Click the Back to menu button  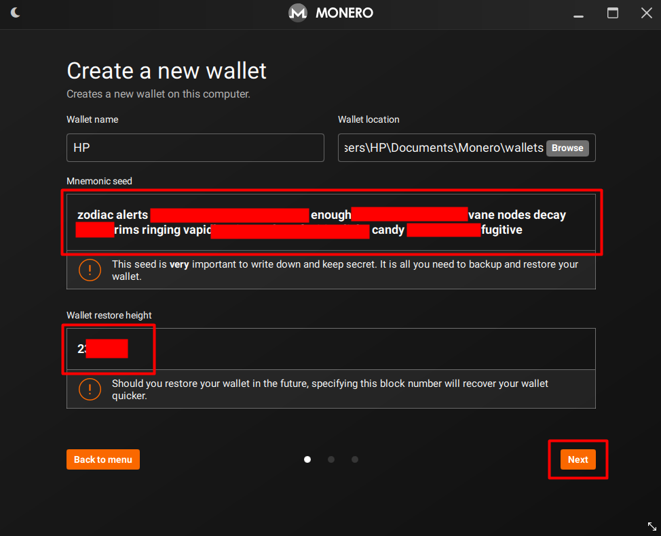click(x=103, y=459)
